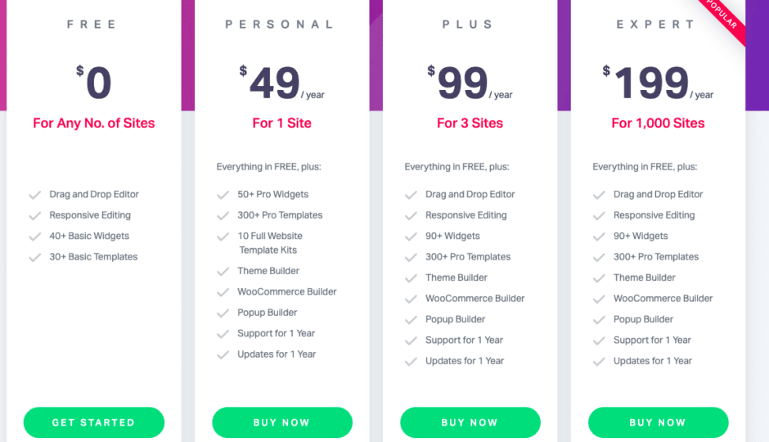Click the Popular ribbon on the Expert plan

click(x=722, y=17)
